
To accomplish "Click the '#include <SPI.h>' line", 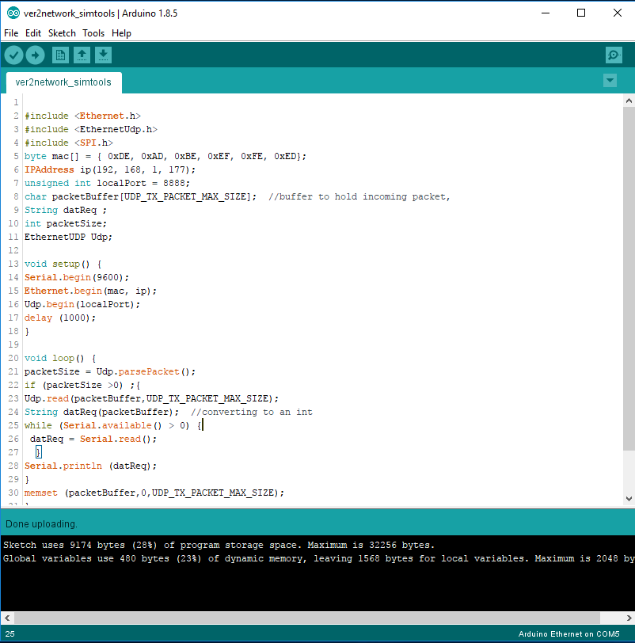I will pos(68,143).
